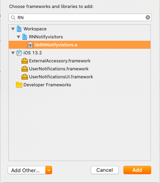Screen dimensions: 160x183
Task: Clear the search field text
Action: [x=148, y=17]
